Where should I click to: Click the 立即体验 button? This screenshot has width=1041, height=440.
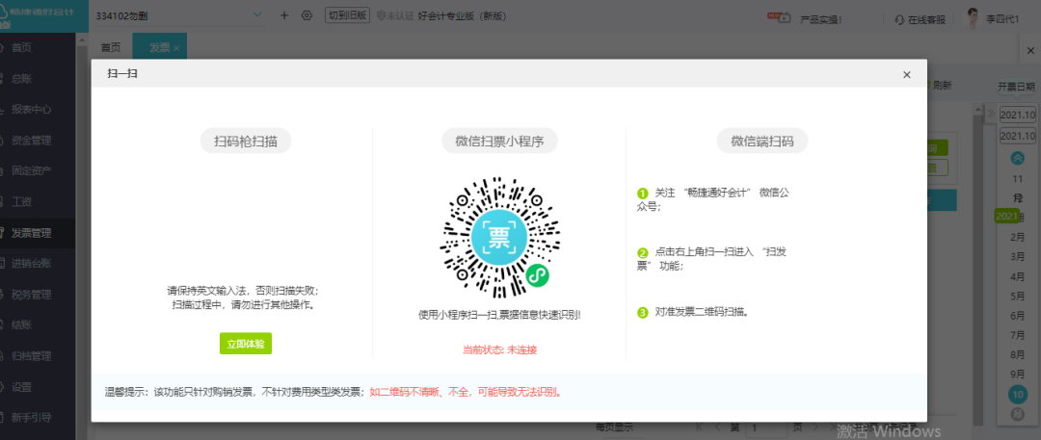click(x=246, y=344)
